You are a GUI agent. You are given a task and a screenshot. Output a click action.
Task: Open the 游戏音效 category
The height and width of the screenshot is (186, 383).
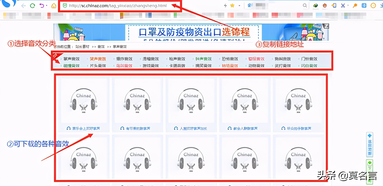pos(151,66)
